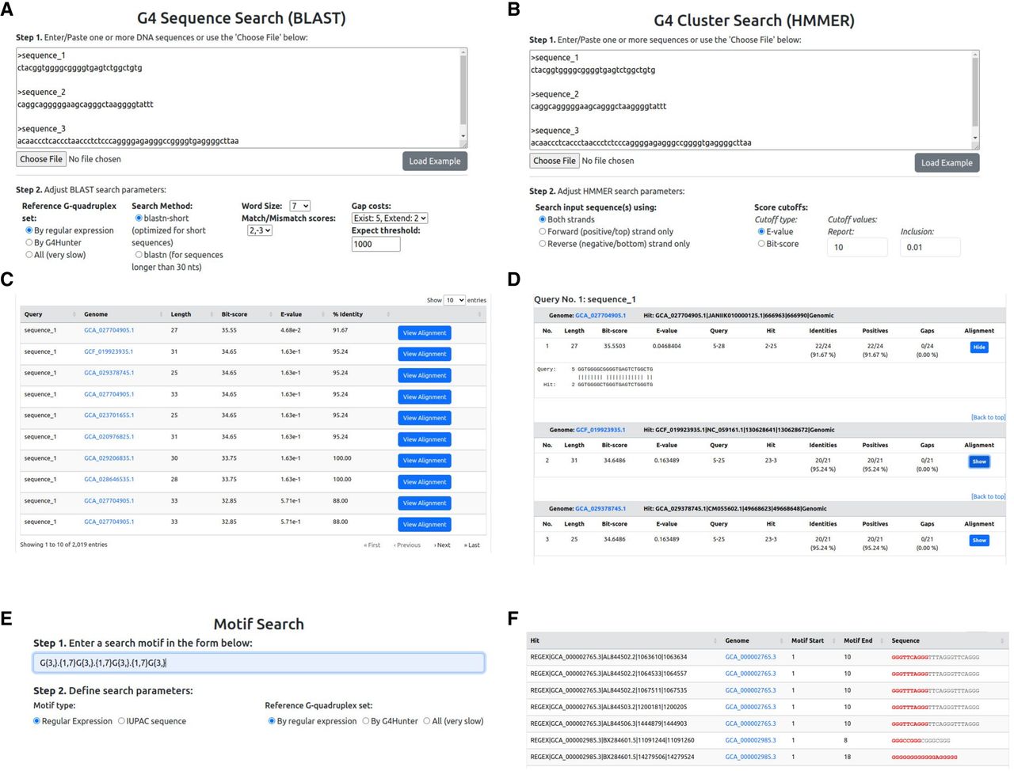Sort motif results by Sequence column
The image size is (1014, 771).
[x=905, y=640]
